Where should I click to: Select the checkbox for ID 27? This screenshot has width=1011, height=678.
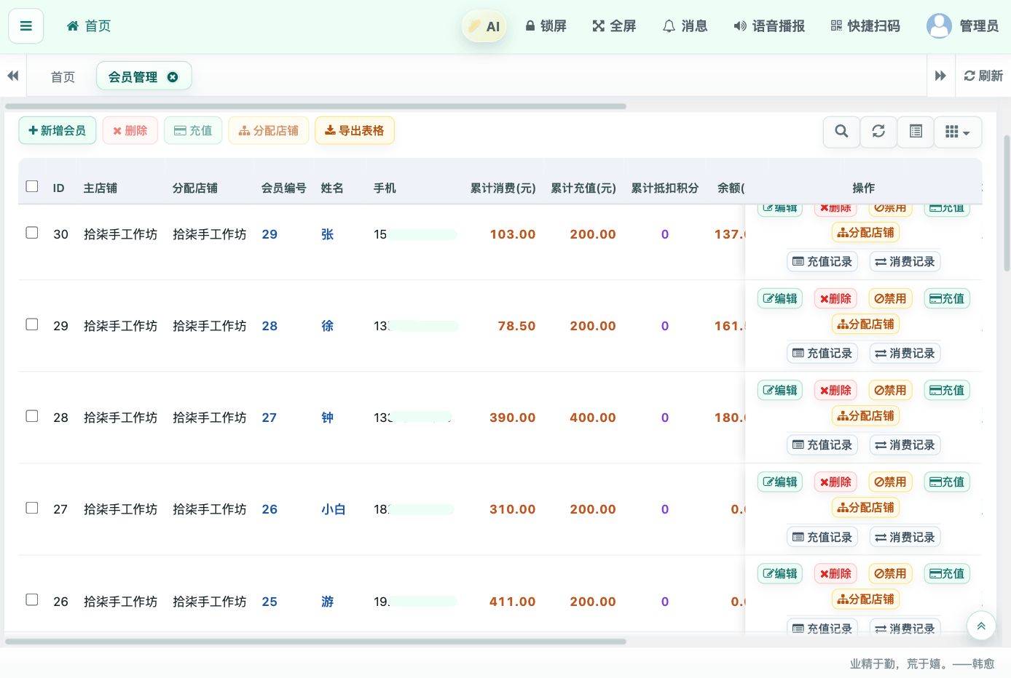click(x=32, y=508)
